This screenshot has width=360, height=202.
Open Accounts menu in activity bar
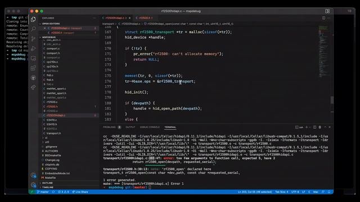[x=34, y=176]
